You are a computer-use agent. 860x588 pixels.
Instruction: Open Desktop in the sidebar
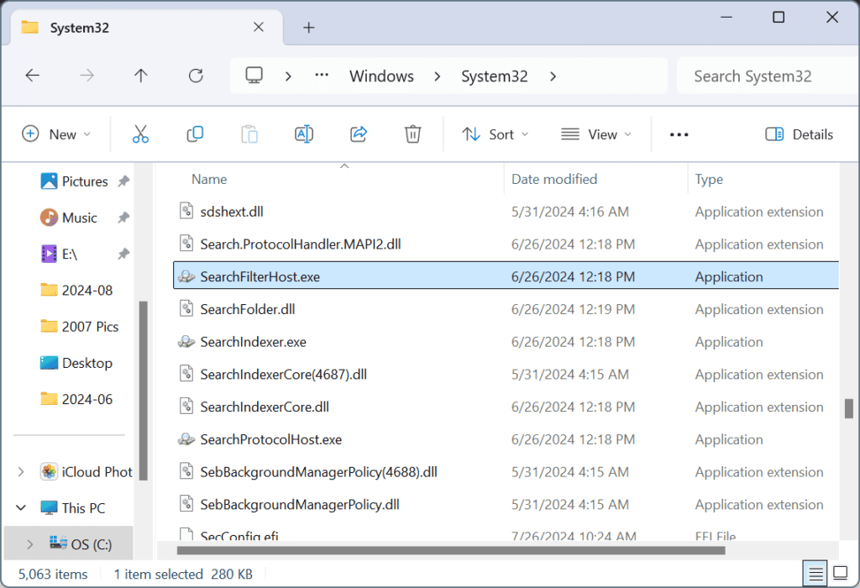76,363
